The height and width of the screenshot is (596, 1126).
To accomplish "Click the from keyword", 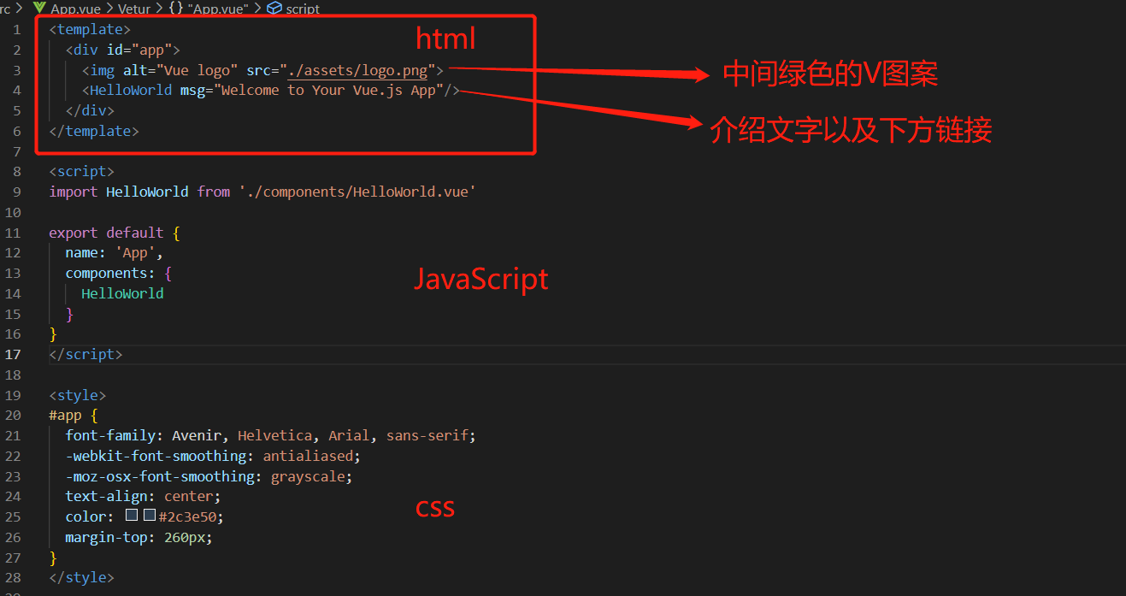I will [214, 192].
